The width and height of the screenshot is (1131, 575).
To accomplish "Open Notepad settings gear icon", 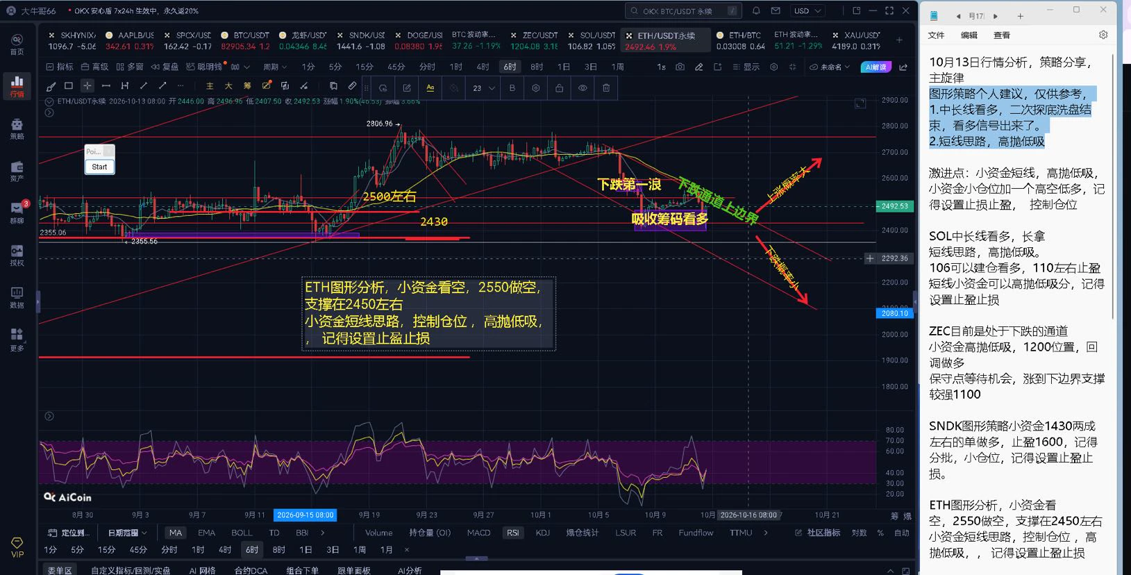I will coord(1103,35).
